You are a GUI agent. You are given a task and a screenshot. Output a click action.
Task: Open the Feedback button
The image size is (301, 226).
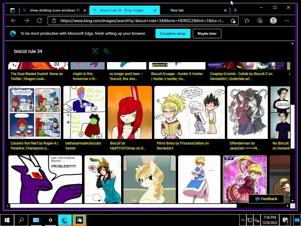[266, 199]
